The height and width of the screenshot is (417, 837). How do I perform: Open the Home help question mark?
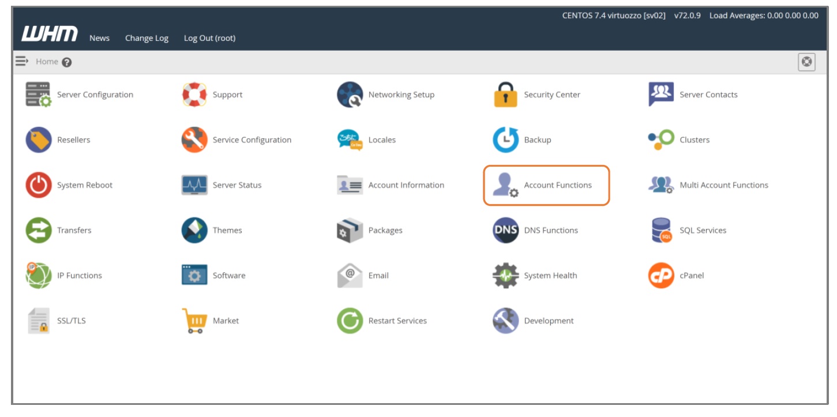[67, 62]
